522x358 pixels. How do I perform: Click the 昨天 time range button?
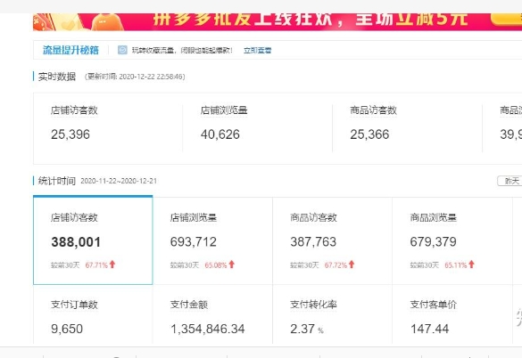(x=510, y=181)
